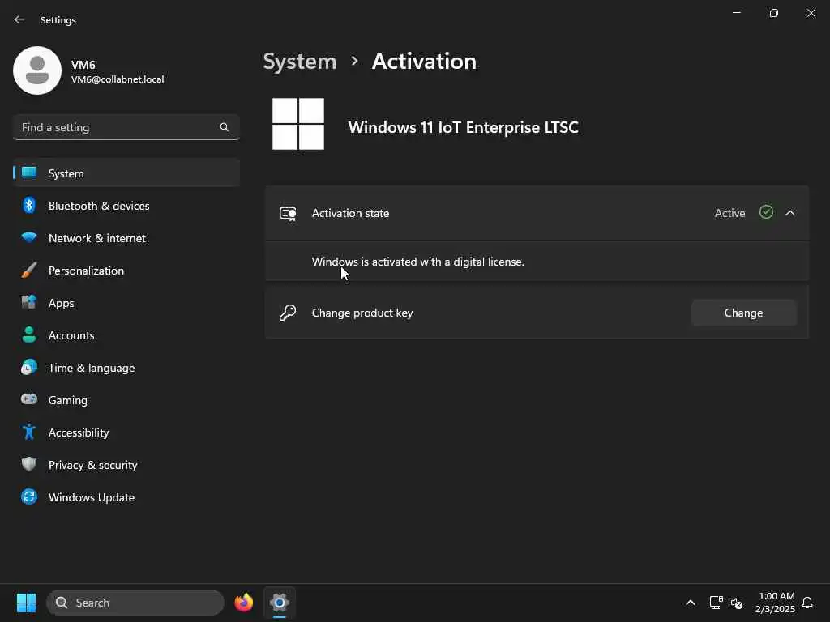Viewport: 830px width, 622px height.
Task: Click the 'Windows 11 IoT Enterprise LTSC' title
Action: point(463,127)
